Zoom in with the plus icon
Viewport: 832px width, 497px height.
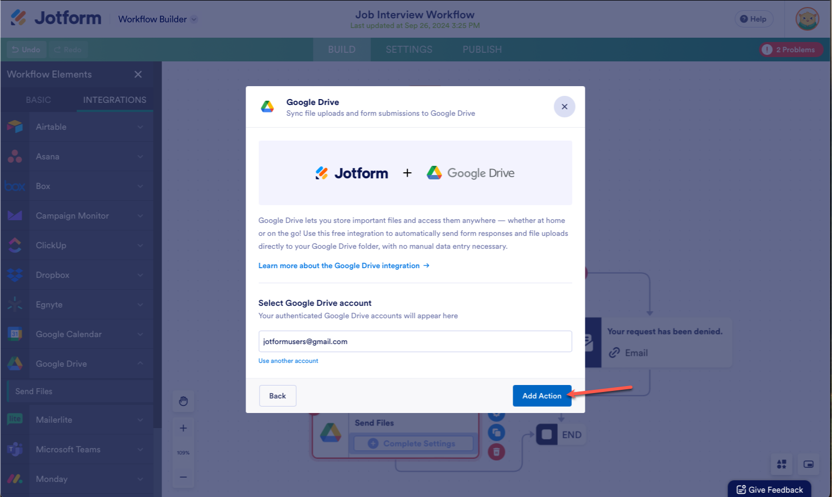[x=183, y=428]
